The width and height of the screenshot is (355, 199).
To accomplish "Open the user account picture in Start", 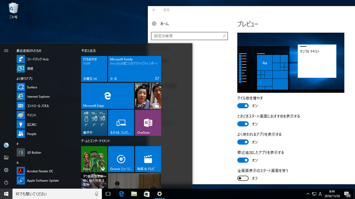I will coord(6,145).
